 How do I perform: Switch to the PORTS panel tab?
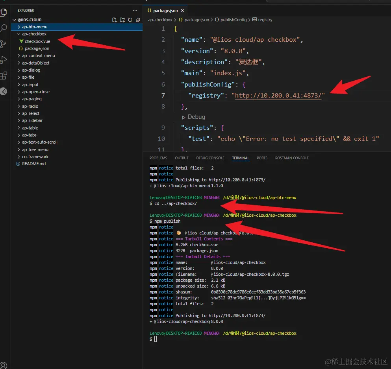(x=262, y=158)
